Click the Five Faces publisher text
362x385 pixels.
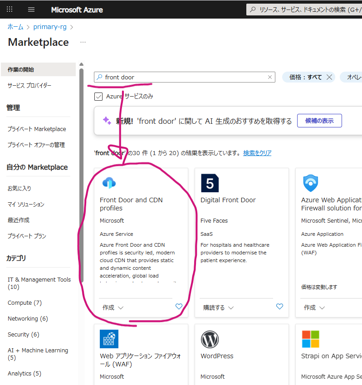coord(214,221)
